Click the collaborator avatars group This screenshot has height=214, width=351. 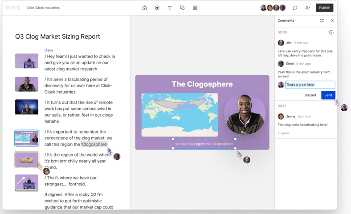(273, 8)
